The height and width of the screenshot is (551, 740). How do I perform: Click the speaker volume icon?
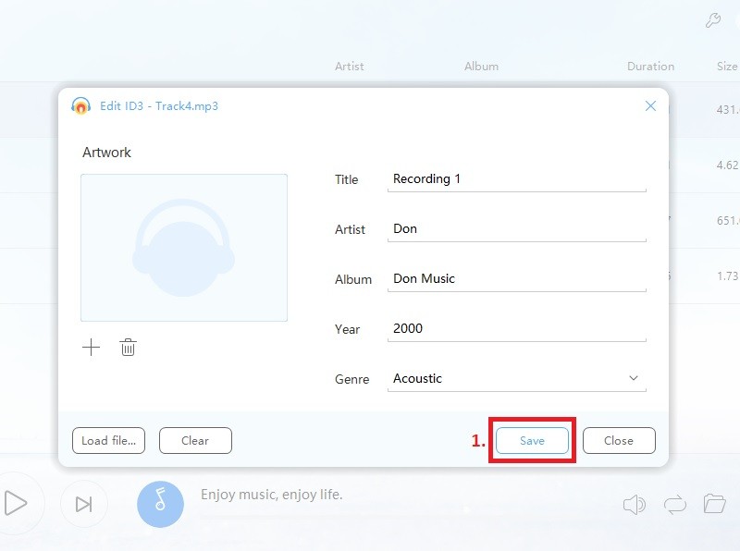pyautogui.click(x=635, y=505)
